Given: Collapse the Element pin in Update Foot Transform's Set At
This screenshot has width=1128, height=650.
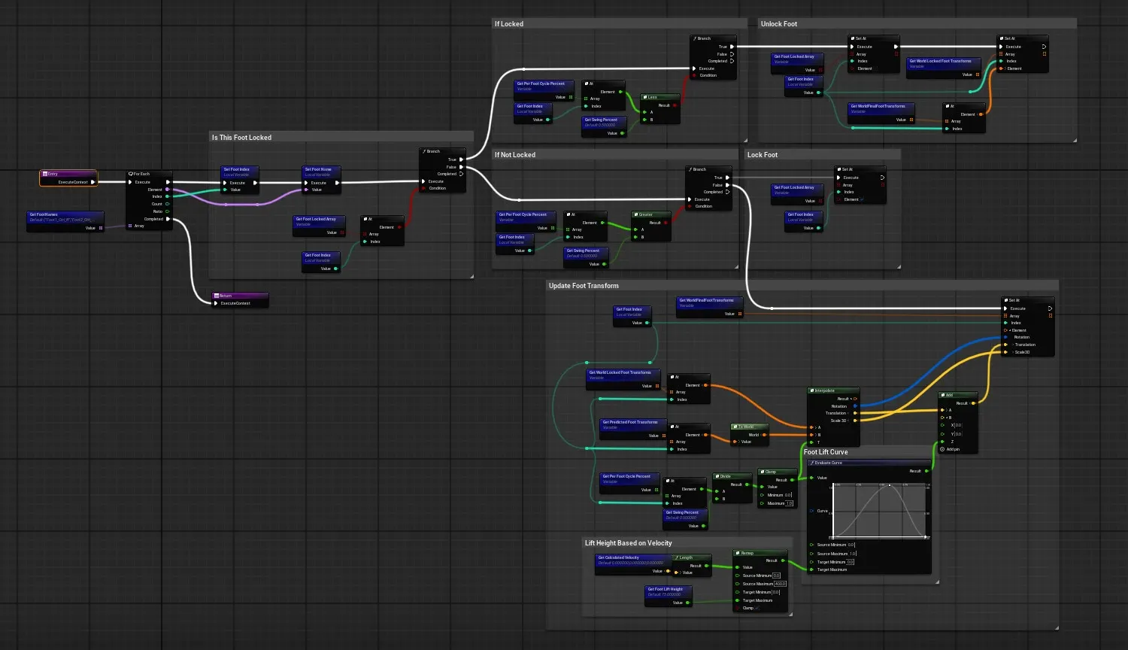Looking at the screenshot, I should (1010, 330).
